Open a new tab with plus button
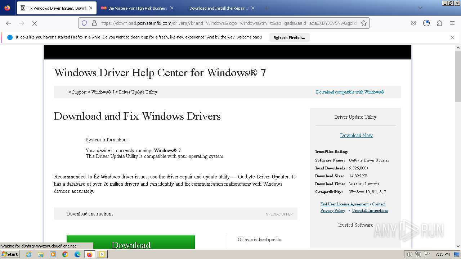The height and width of the screenshot is (259, 461). coord(267,8)
